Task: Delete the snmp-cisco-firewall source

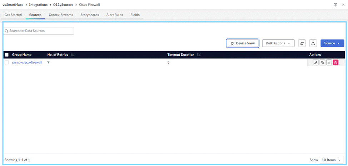Action: pyautogui.click(x=335, y=63)
